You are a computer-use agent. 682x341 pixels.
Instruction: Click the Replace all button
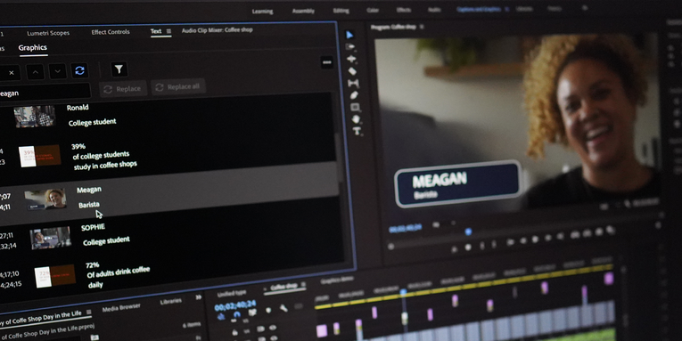point(178,87)
